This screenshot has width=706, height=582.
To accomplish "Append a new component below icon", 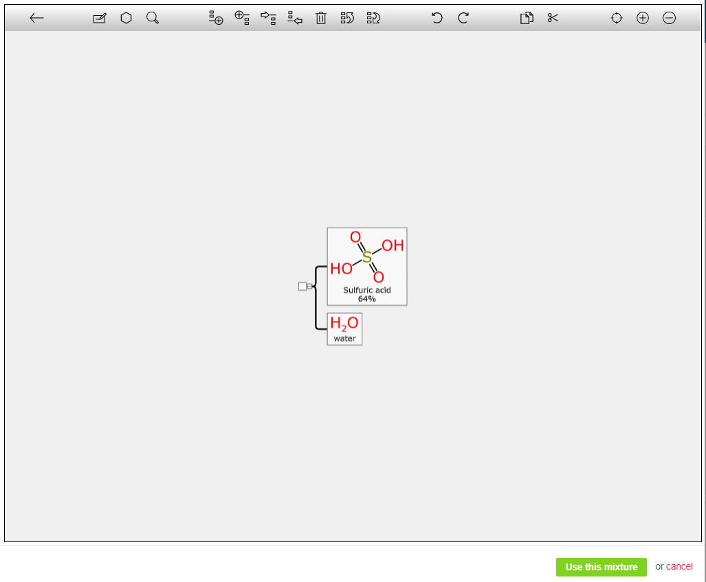I will point(216,18).
